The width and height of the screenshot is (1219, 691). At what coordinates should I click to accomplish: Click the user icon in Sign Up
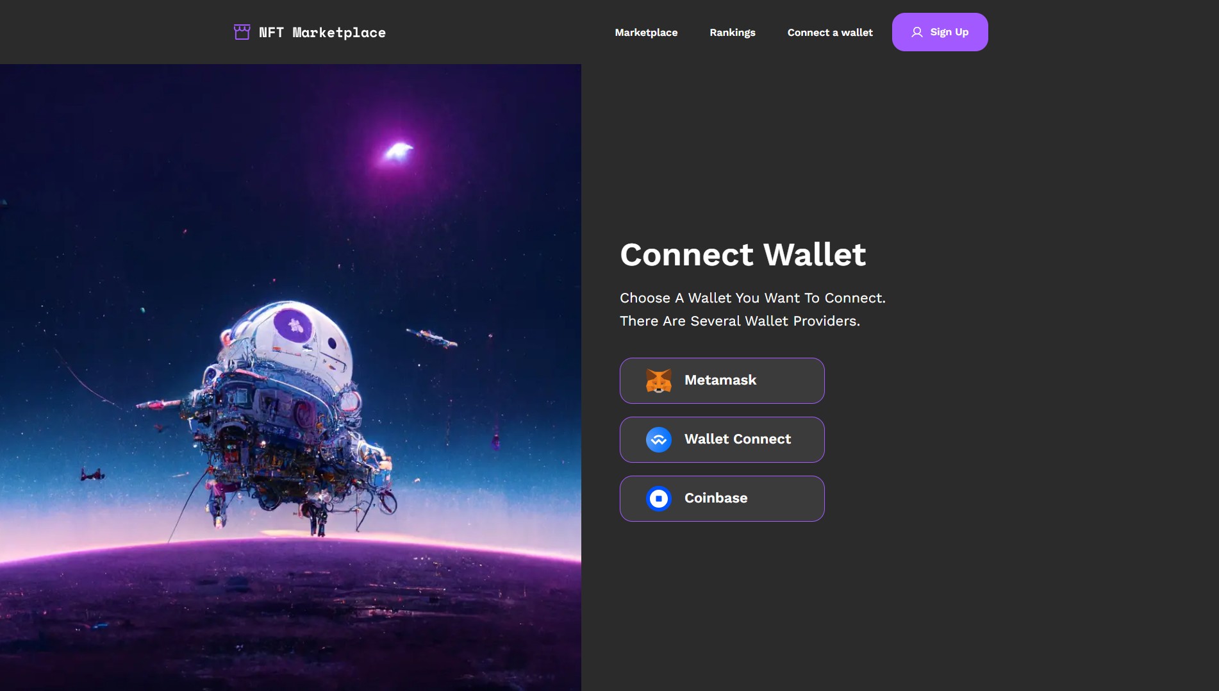click(x=917, y=32)
